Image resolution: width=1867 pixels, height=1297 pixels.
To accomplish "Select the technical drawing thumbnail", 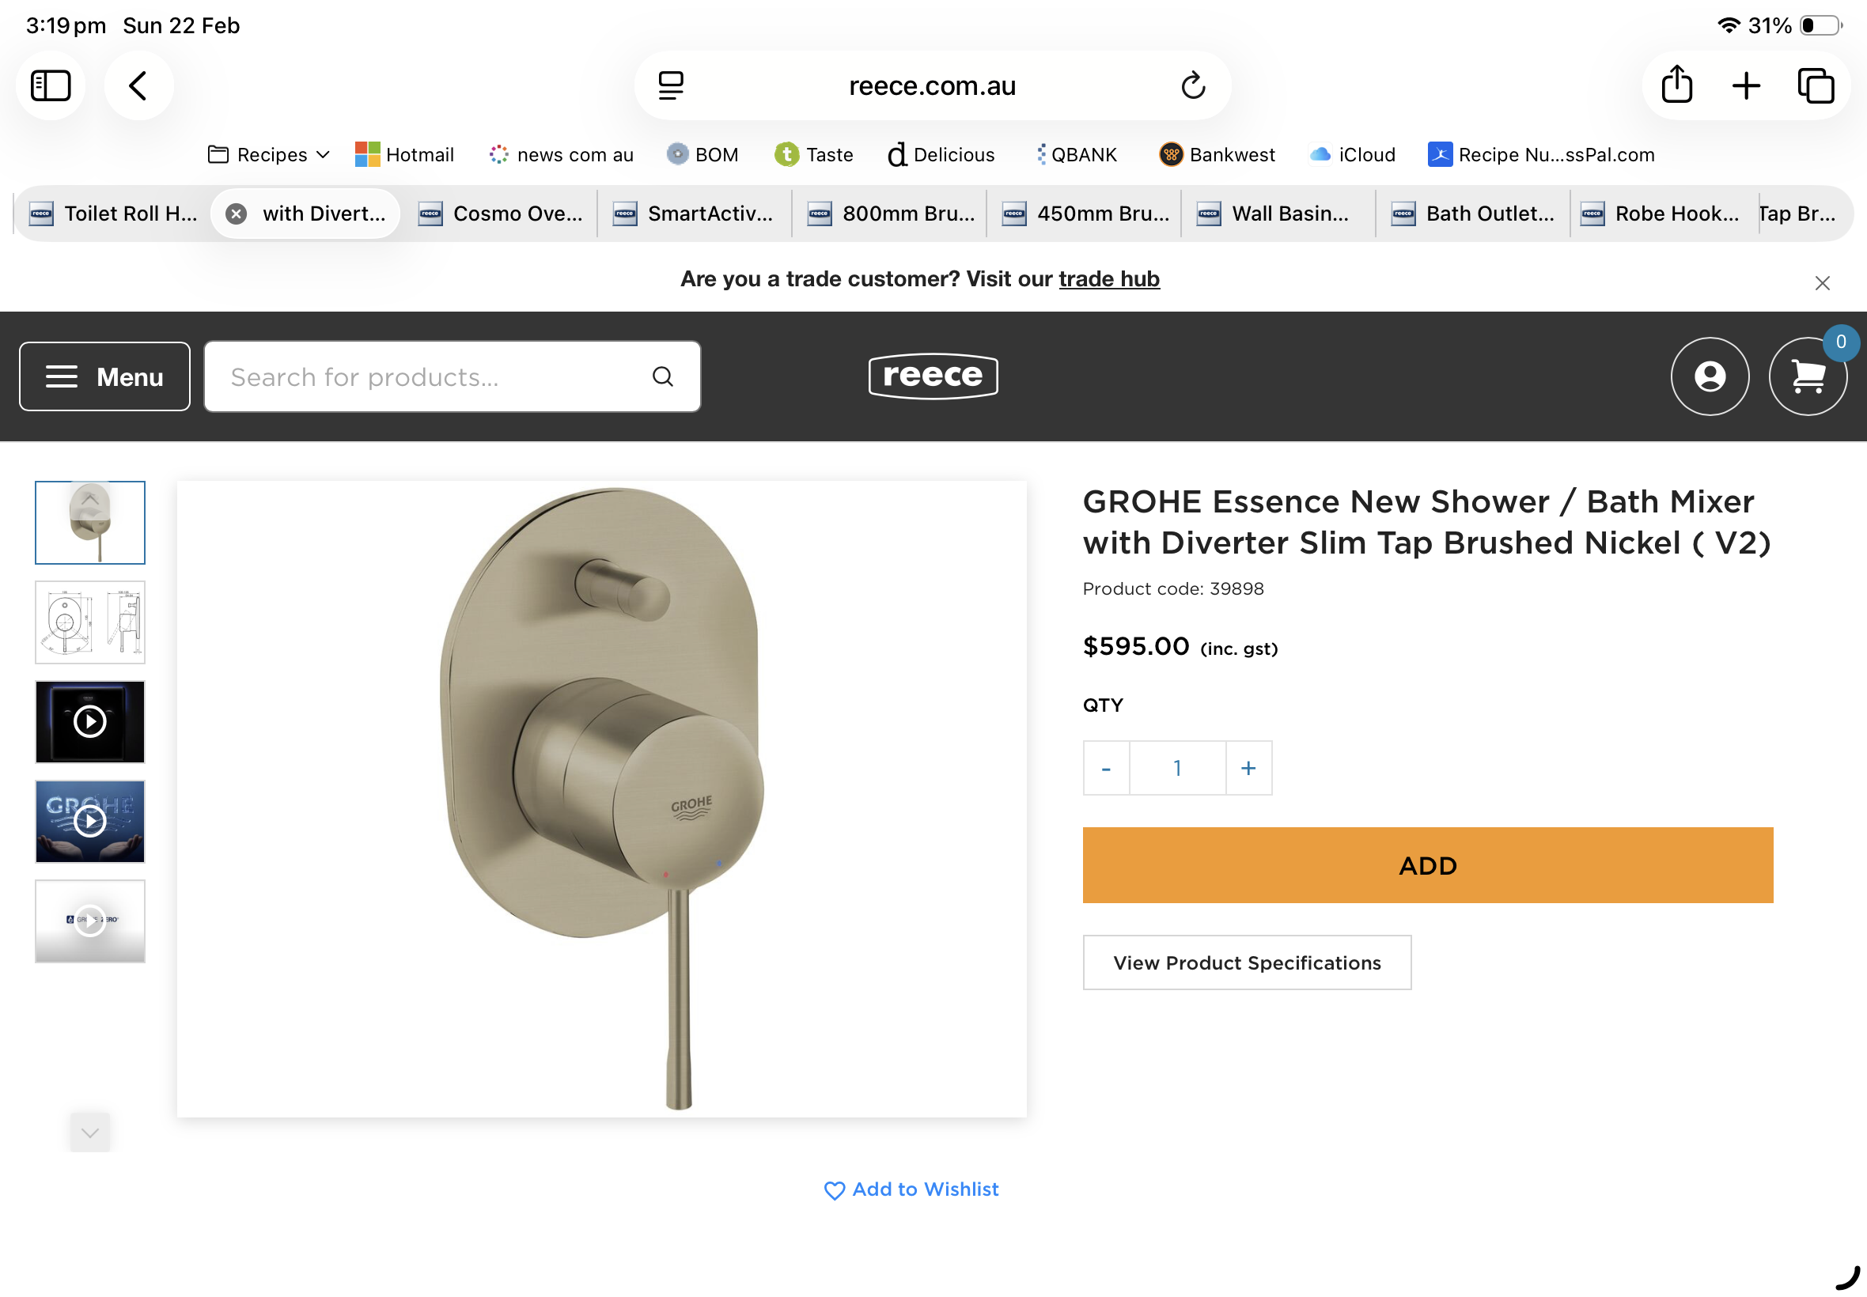I will [90, 622].
